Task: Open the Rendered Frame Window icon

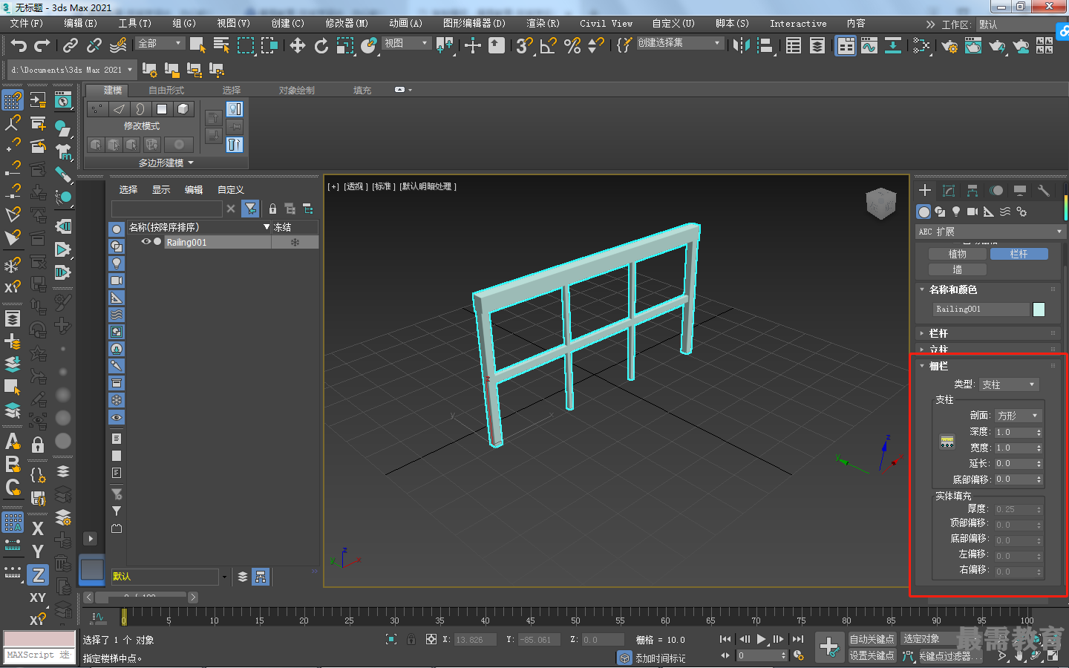Action: point(973,46)
